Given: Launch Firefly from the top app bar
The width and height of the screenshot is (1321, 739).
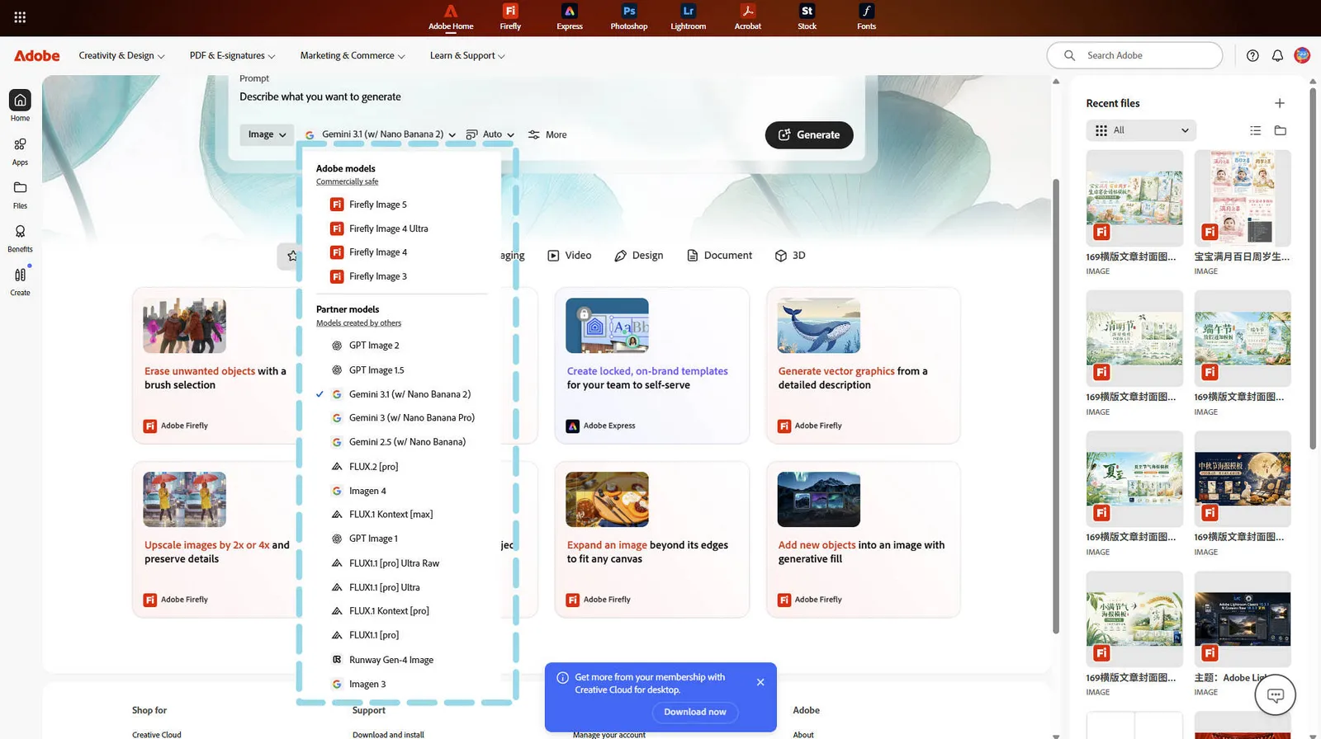Looking at the screenshot, I should (x=510, y=17).
